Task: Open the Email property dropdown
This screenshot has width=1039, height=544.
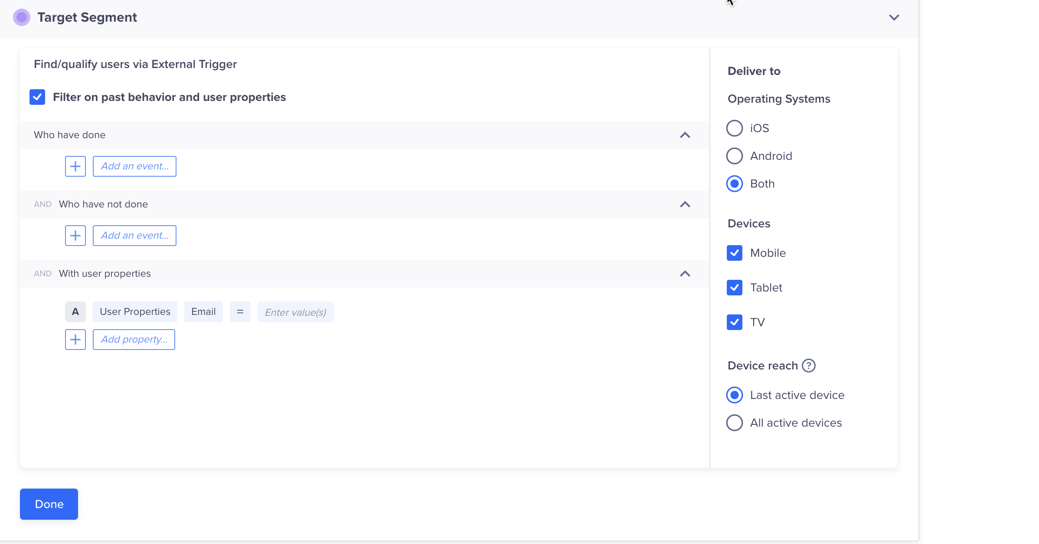Action: pos(203,312)
